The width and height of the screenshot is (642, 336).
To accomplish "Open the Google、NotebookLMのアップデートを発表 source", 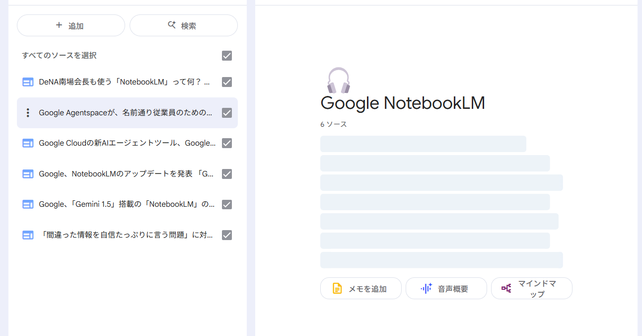I will coord(126,174).
